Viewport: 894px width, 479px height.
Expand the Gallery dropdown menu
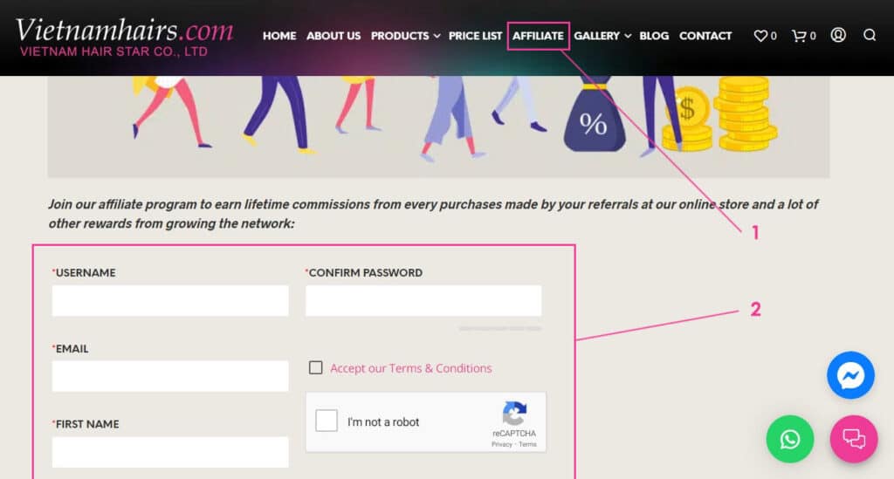point(602,35)
